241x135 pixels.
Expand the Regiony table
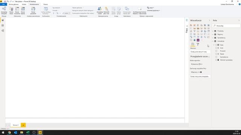(x=213, y=34)
